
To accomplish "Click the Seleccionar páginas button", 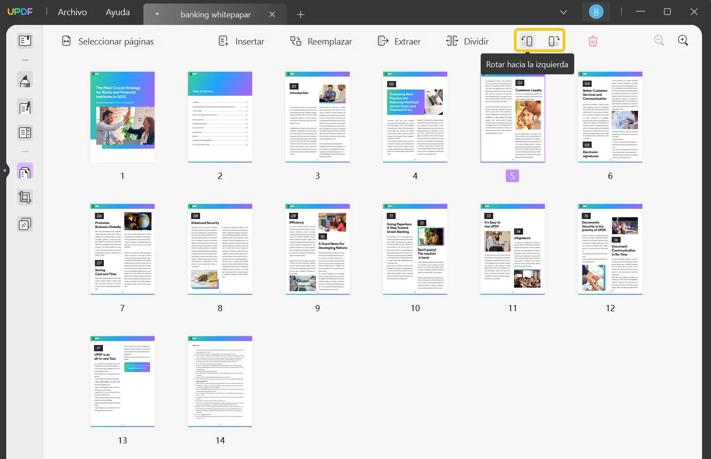I will click(x=107, y=41).
